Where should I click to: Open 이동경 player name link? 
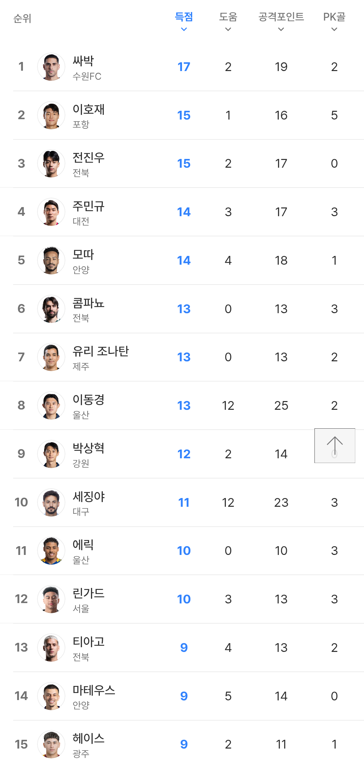pos(89,400)
